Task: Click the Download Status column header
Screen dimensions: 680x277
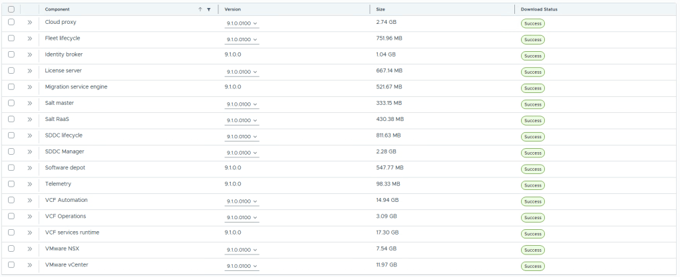Action: click(x=539, y=9)
